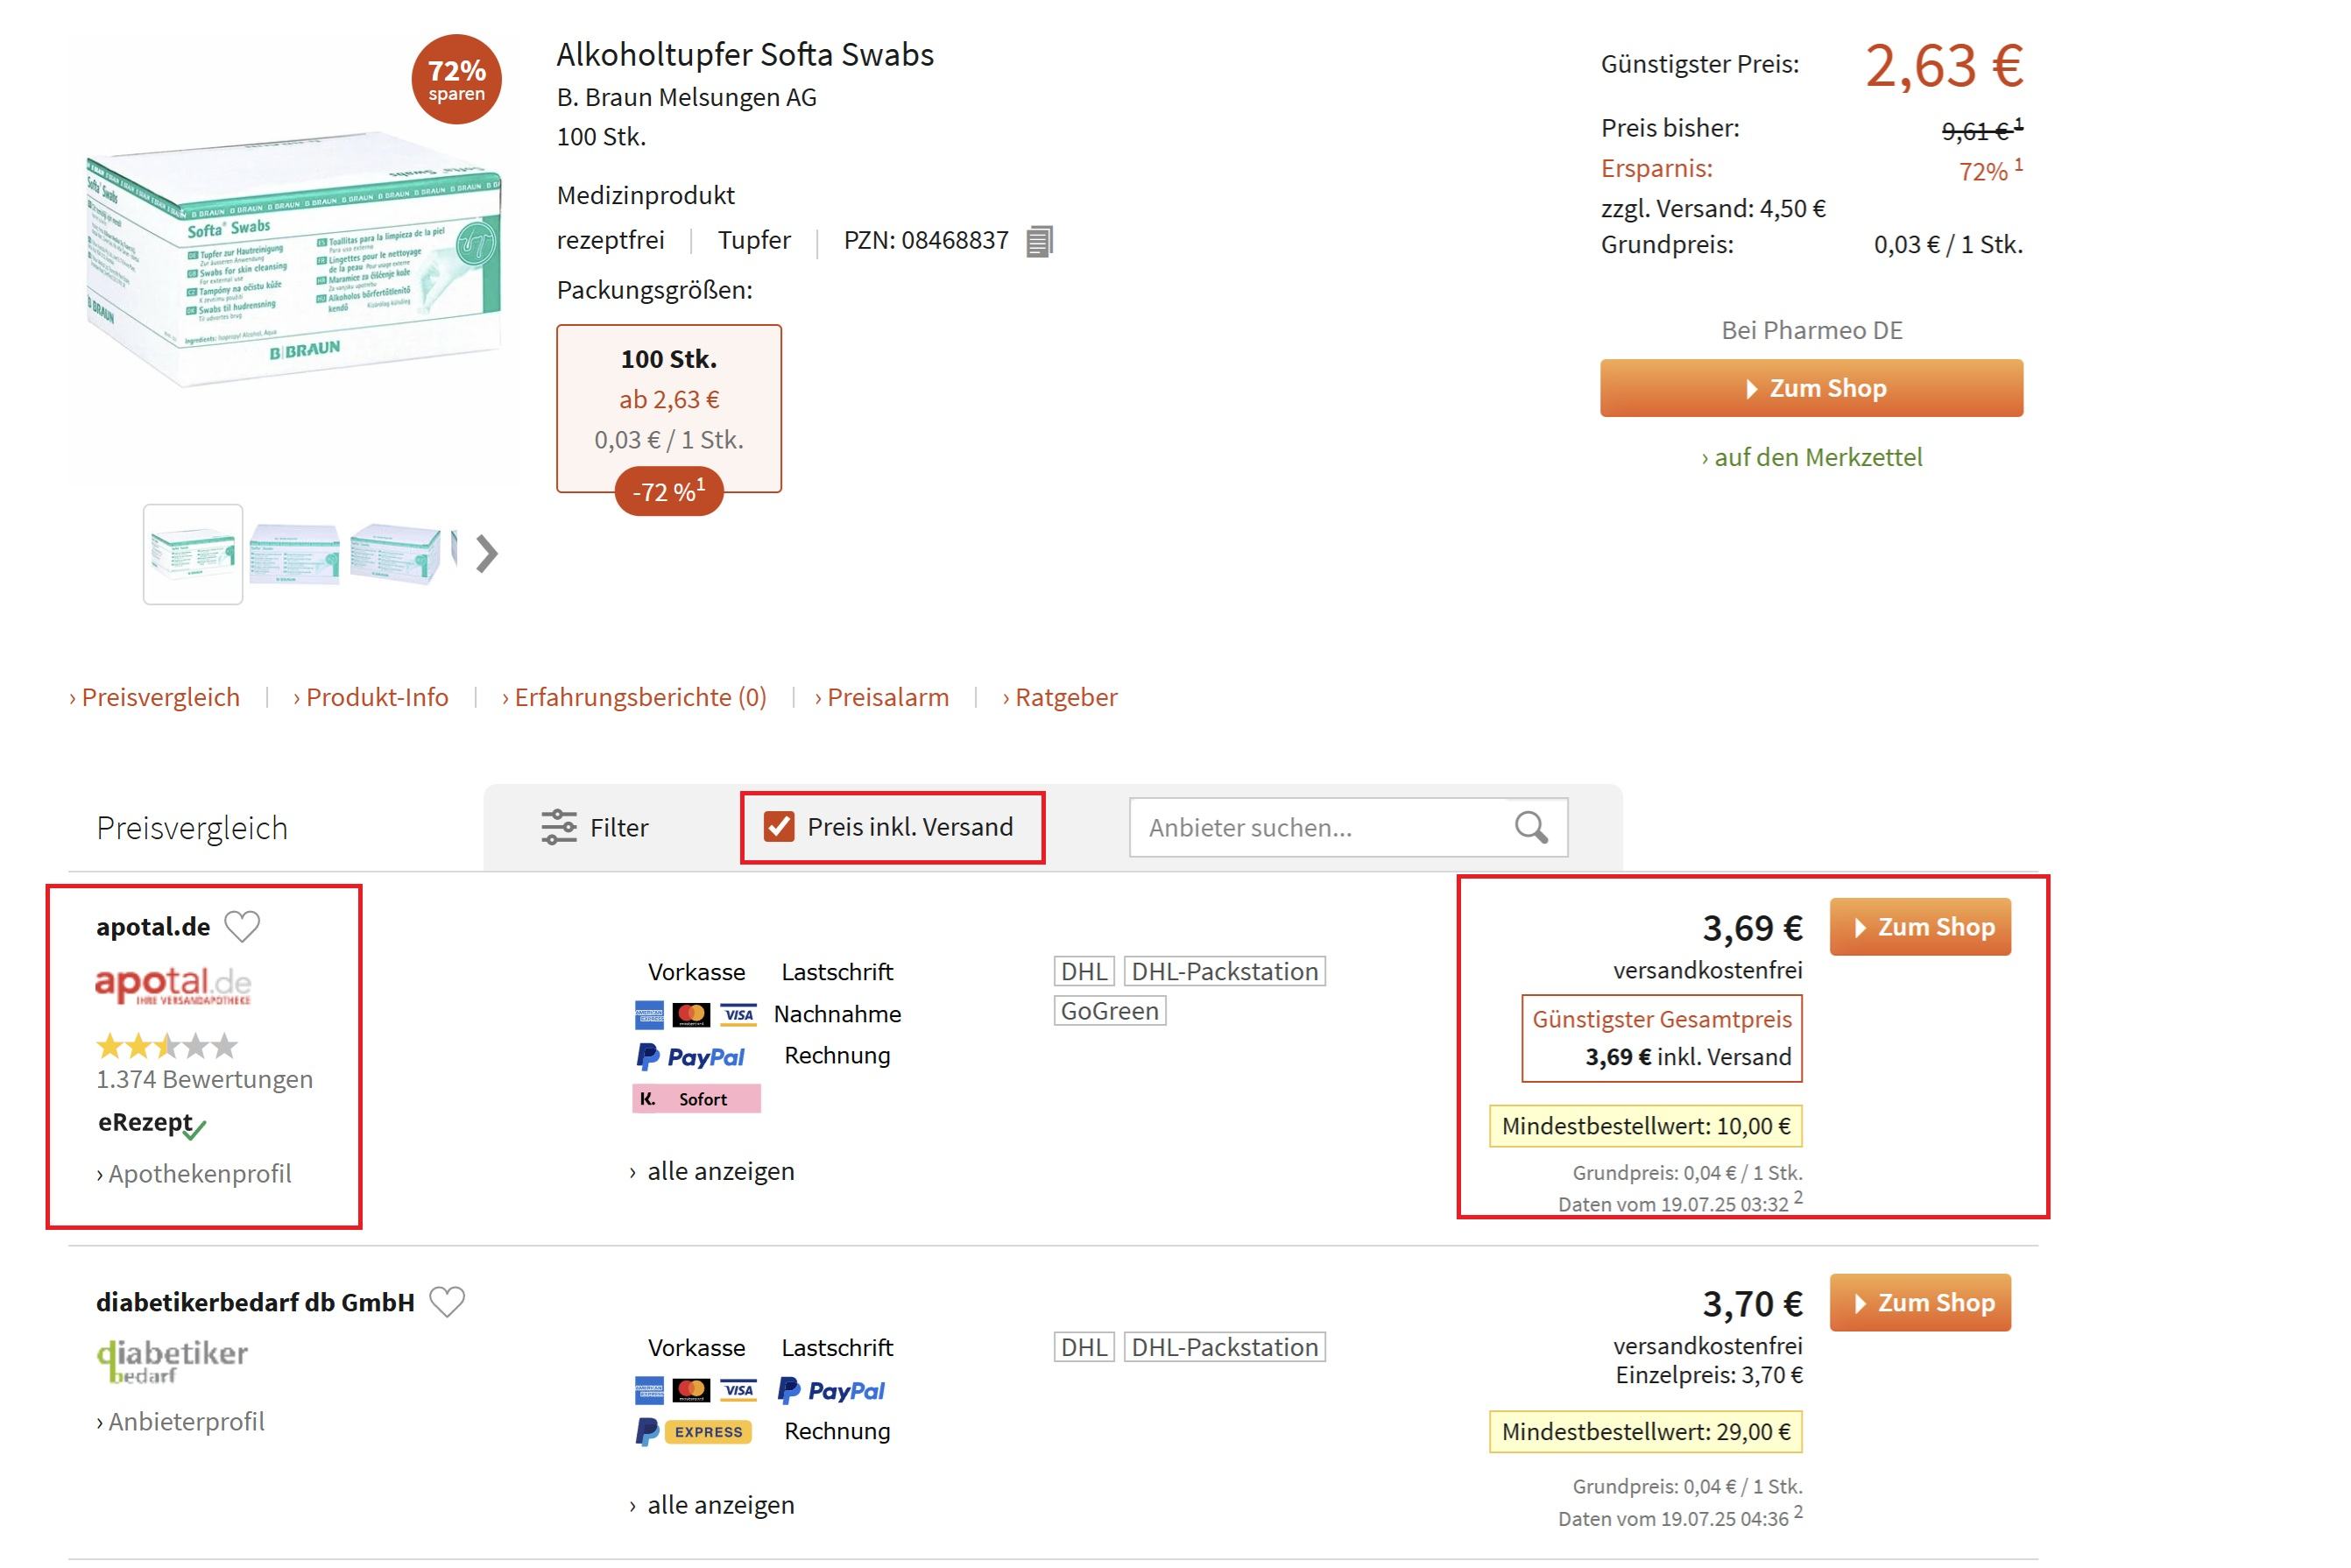
Task: Go to Pharmeo DE Zum Shop button
Action: pyautogui.click(x=1811, y=388)
